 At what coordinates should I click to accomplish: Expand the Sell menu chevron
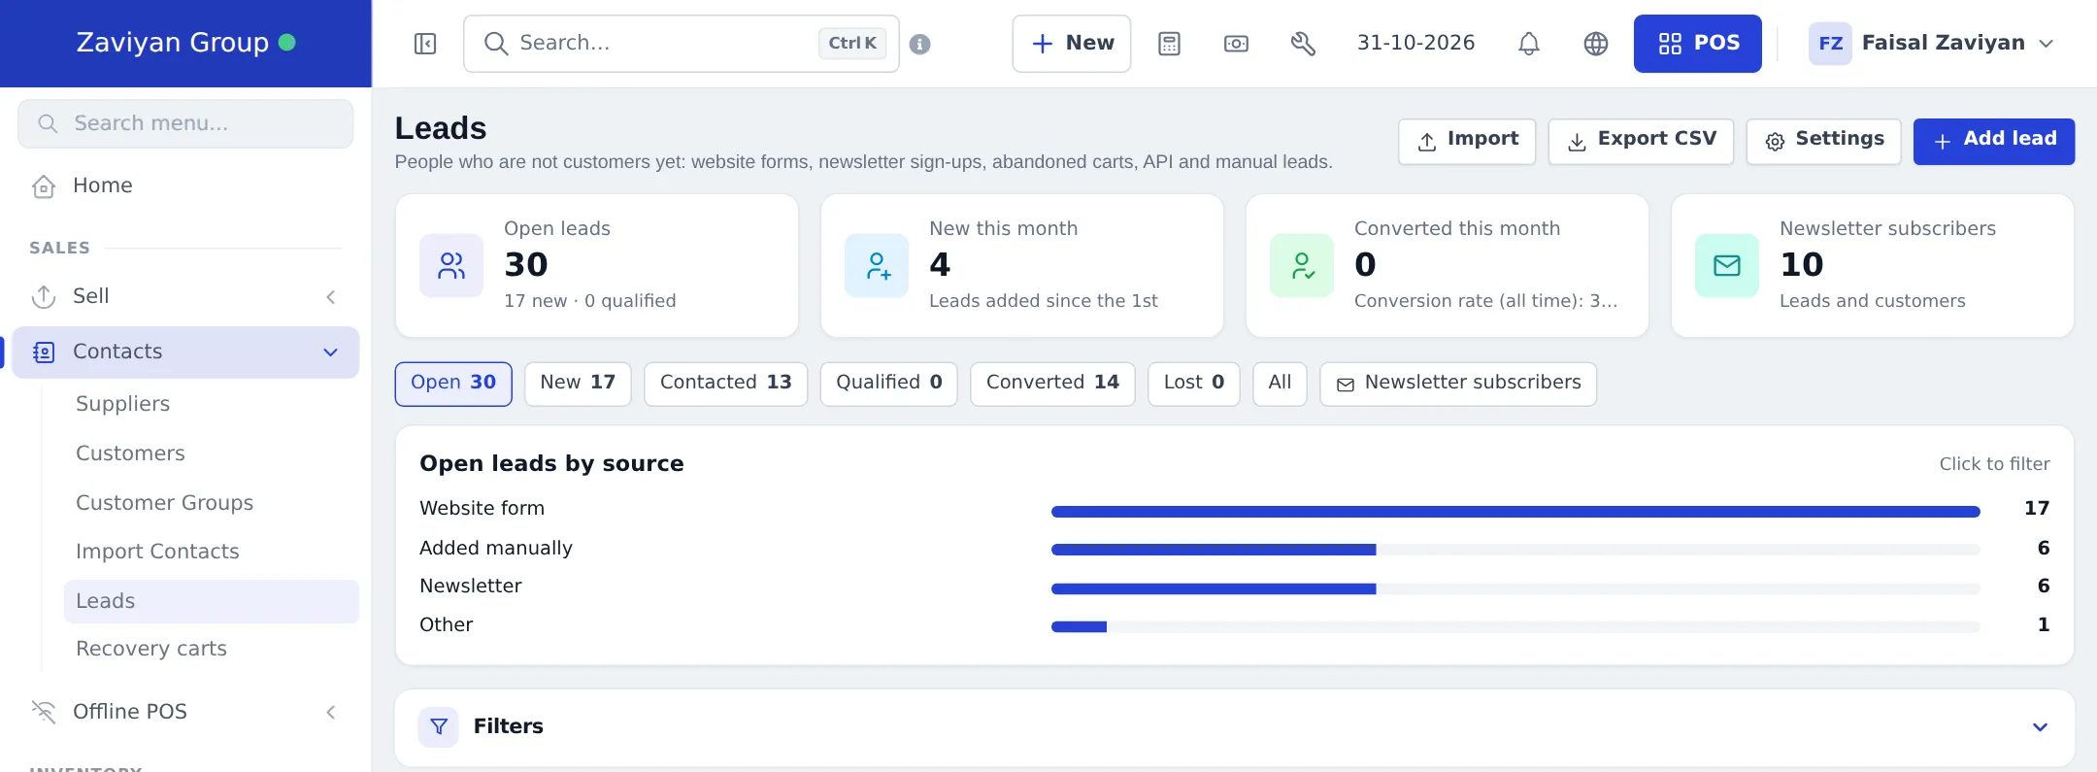(331, 297)
